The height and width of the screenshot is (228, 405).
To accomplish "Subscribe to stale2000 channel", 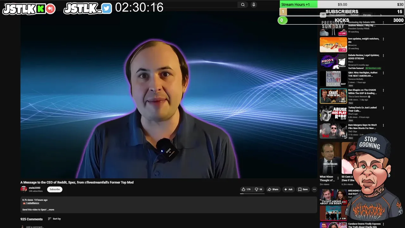I will [55, 189].
